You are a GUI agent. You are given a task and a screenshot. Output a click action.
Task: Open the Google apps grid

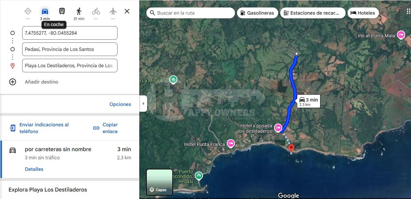tap(408, 12)
